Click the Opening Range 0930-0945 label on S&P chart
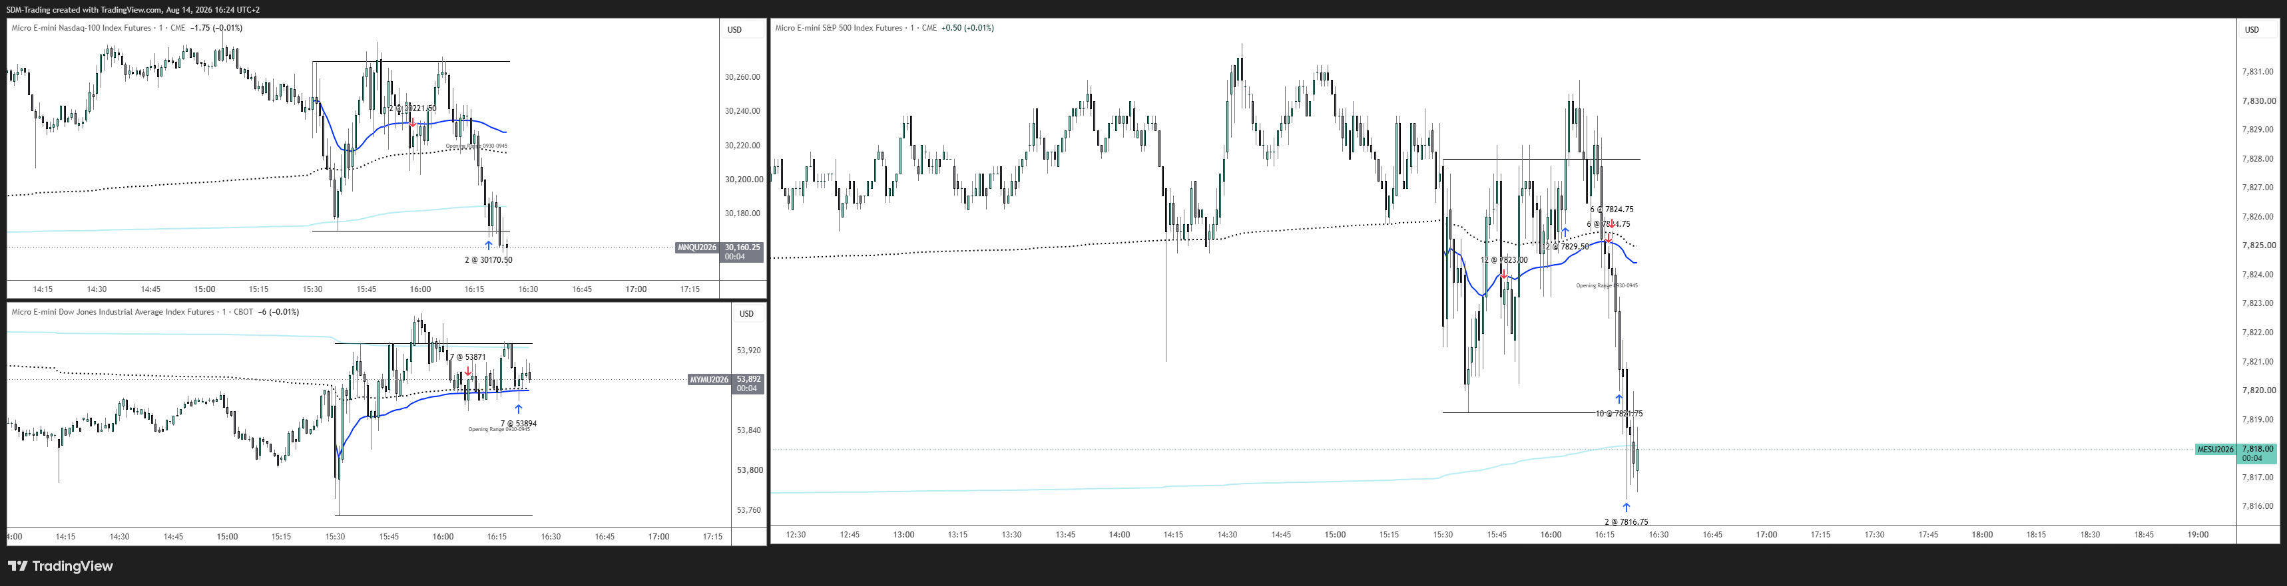This screenshot has height=586, width=2287. click(1607, 285)
